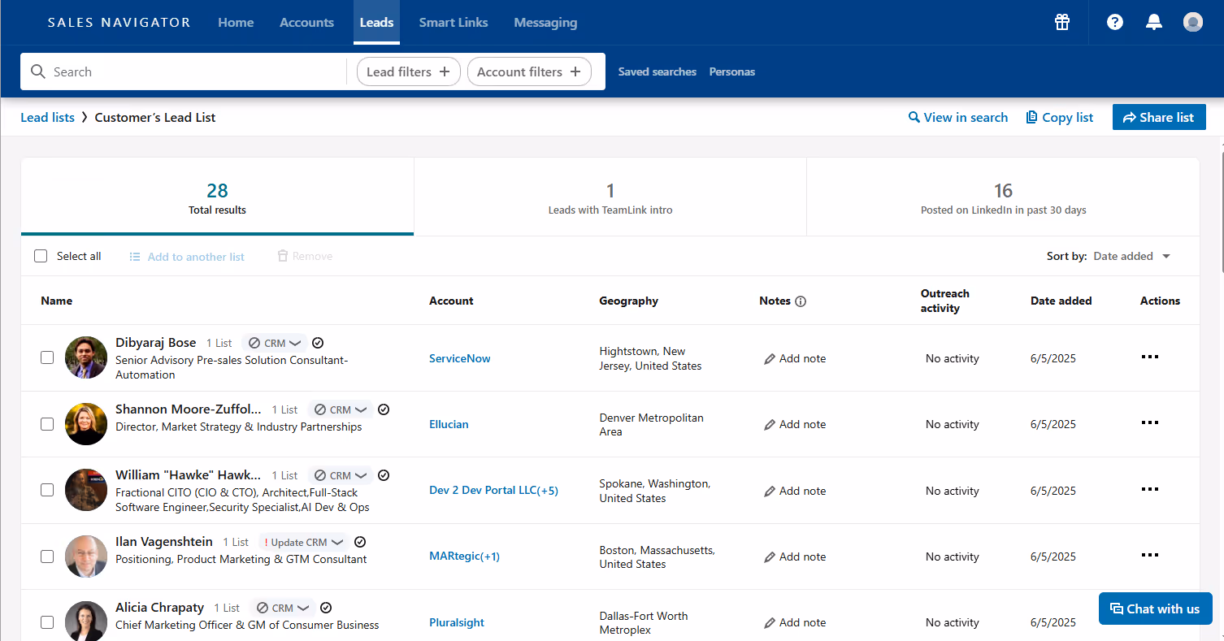
Task: Add a note for the Pluralsight lead
Action: (795, 622)
